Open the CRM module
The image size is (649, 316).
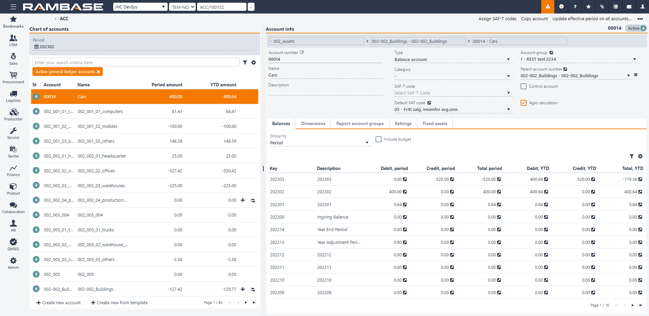13,41
